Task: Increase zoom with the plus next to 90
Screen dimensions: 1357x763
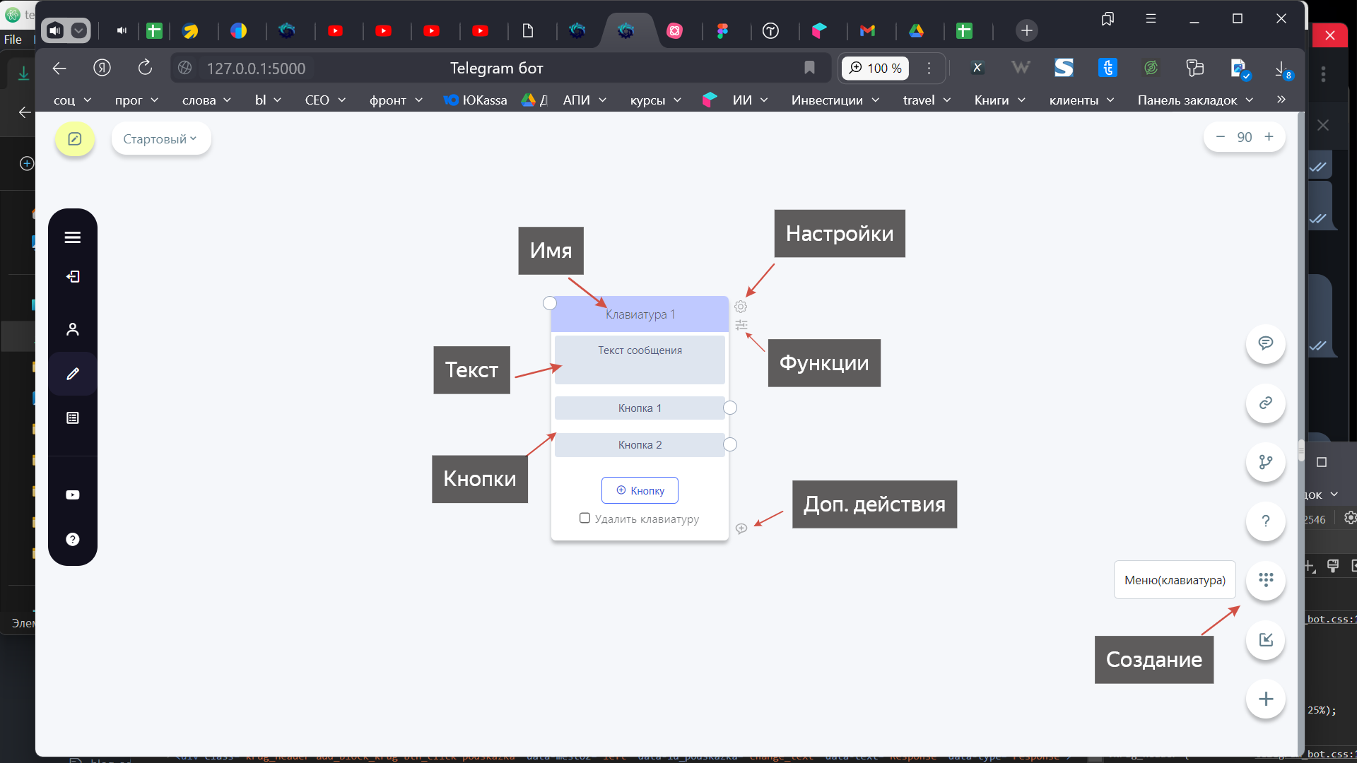Action: (x=1269, y=137)
